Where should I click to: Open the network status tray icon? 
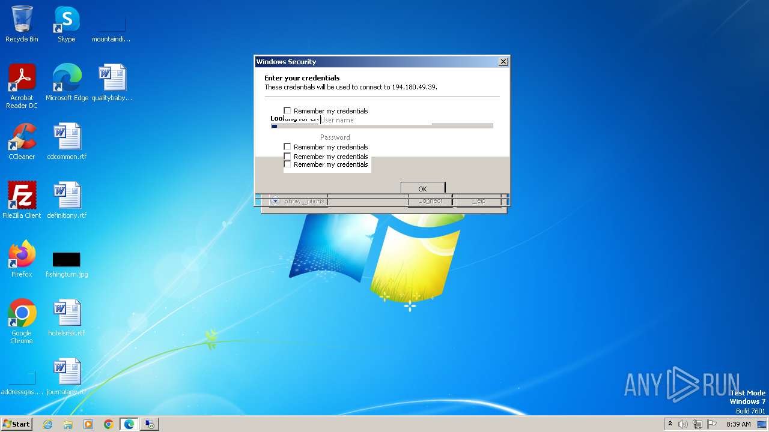[x=698, y=424]
